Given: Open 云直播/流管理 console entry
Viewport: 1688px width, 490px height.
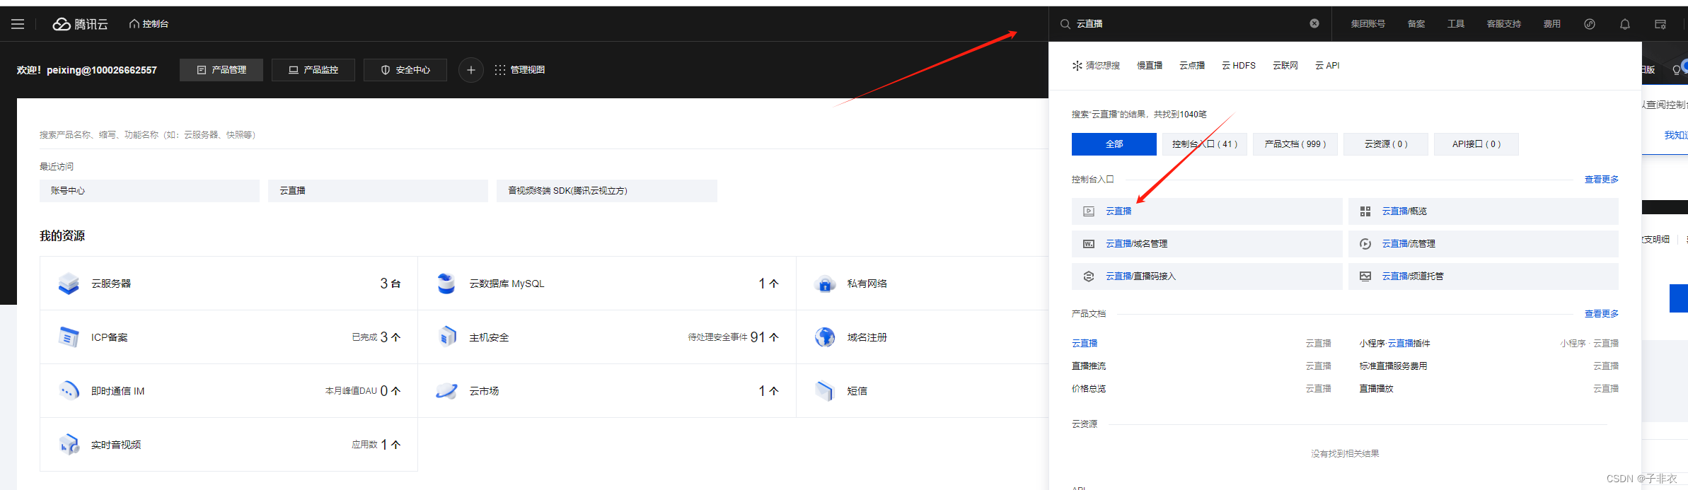Looking at the screenshot, I should (x=1484, y=244).
